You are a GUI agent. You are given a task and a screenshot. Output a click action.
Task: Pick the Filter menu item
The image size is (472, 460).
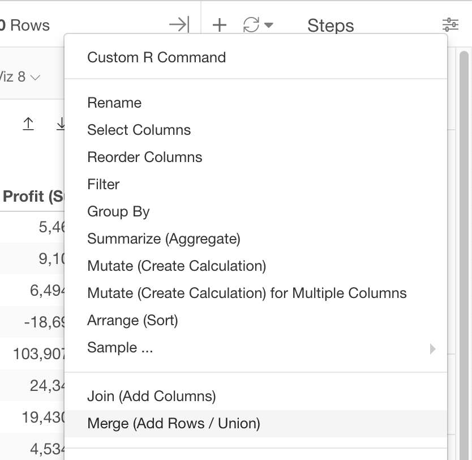click(x=104, y=184)
